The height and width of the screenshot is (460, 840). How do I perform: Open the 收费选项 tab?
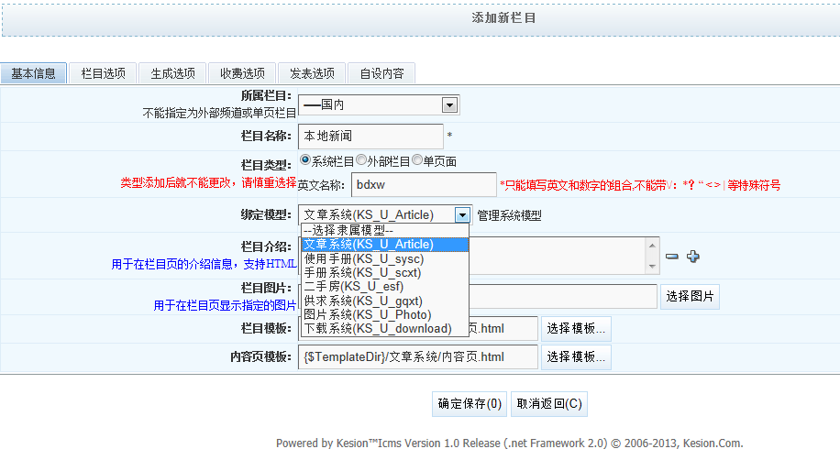pyautogui.click(x=242, y=73)
